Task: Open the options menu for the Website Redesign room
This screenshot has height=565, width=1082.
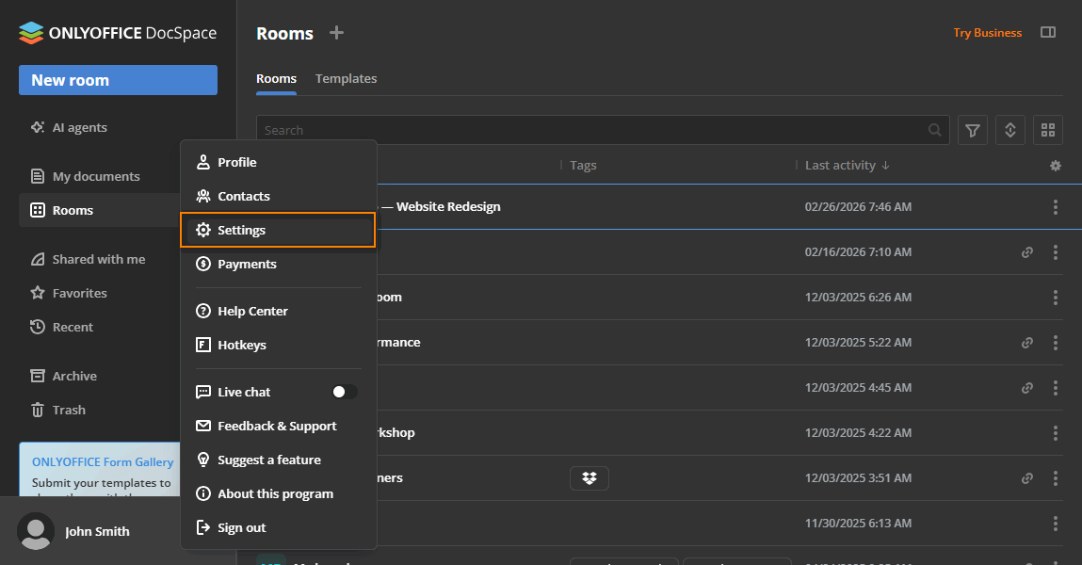Action: tap(1055, 206)
